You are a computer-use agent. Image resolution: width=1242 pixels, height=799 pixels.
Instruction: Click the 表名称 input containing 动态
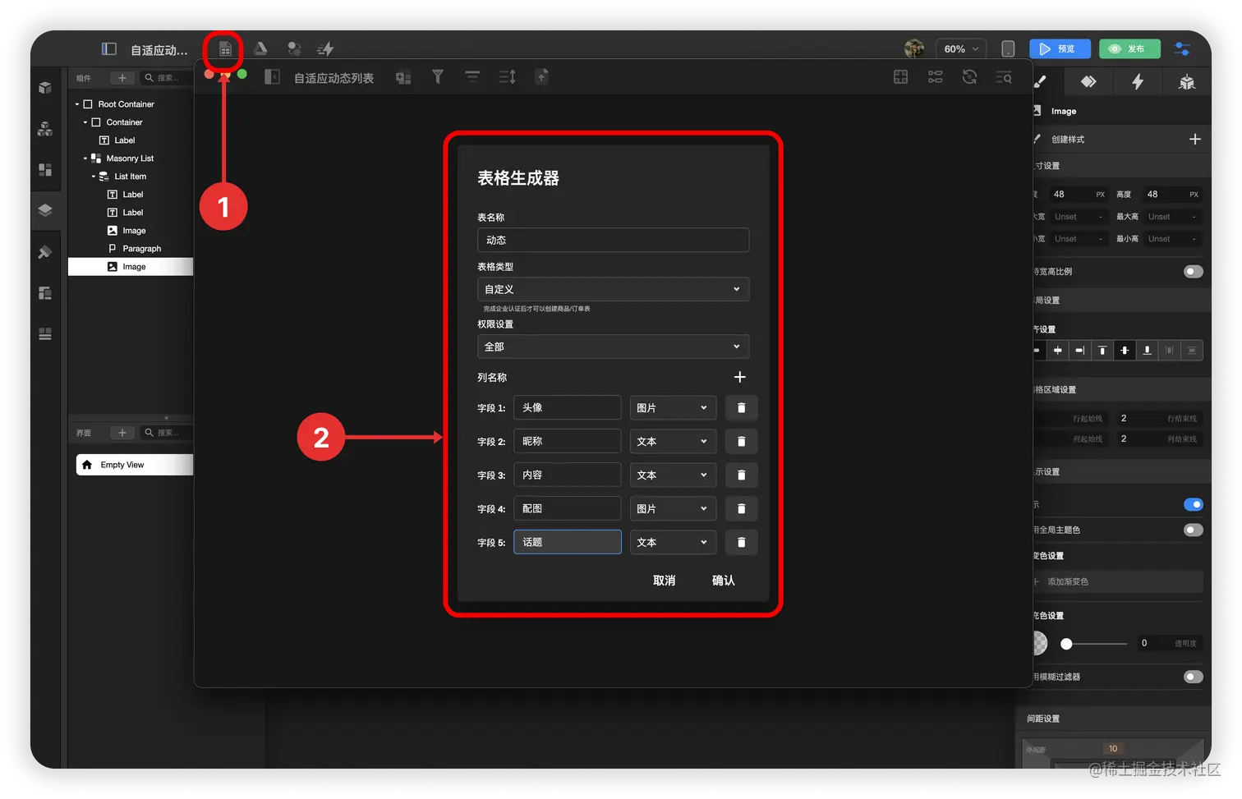click(x=613, y=240)
